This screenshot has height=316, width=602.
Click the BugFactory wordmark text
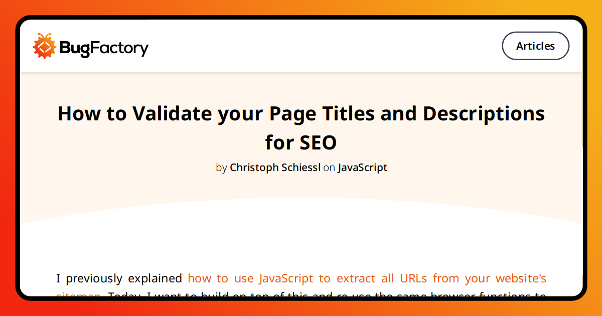click(x=104, y=48)
